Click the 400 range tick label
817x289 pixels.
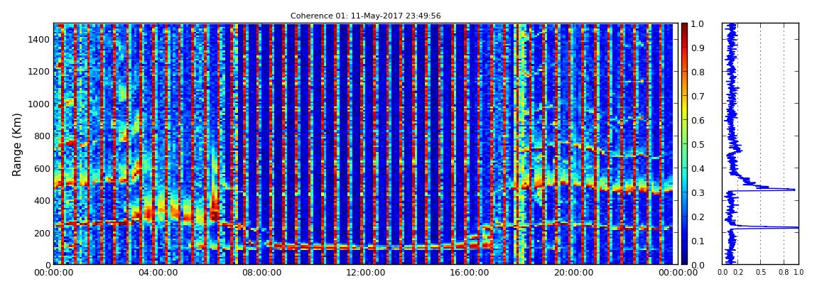pyautogui.click(x=42, y=200)
